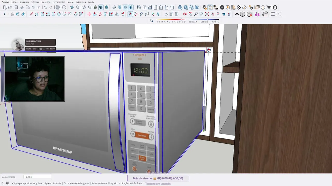Click the Print icon
The height and width of the screenshot is (186, 332).
tap(57, 7)
